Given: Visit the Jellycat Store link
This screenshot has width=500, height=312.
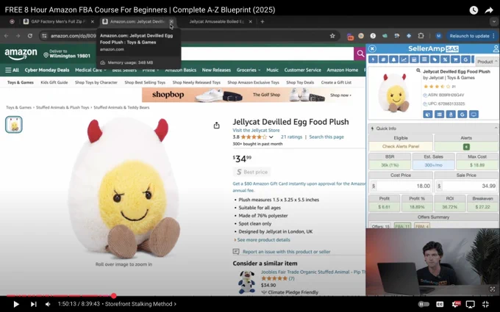Looking at the screenshot, I should point(256,130).
